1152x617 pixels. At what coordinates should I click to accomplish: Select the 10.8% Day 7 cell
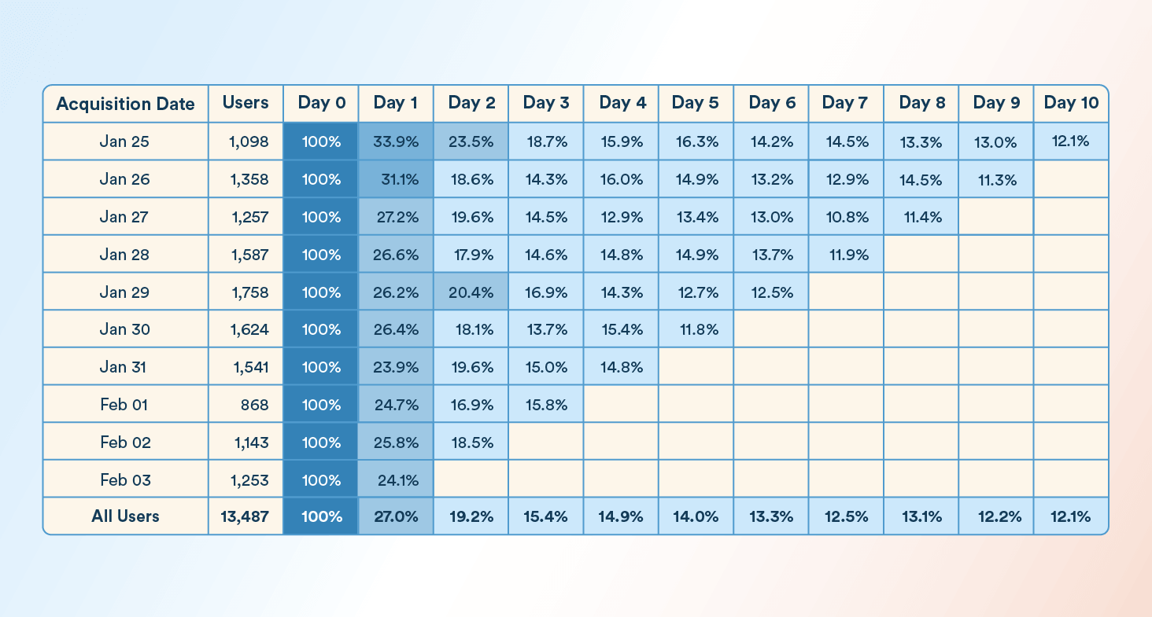846,217
